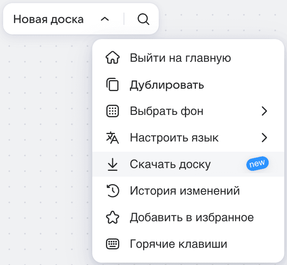Click the duplicate icon beside 'Дублировать'
287x265 pixels.
click(113, 84)
